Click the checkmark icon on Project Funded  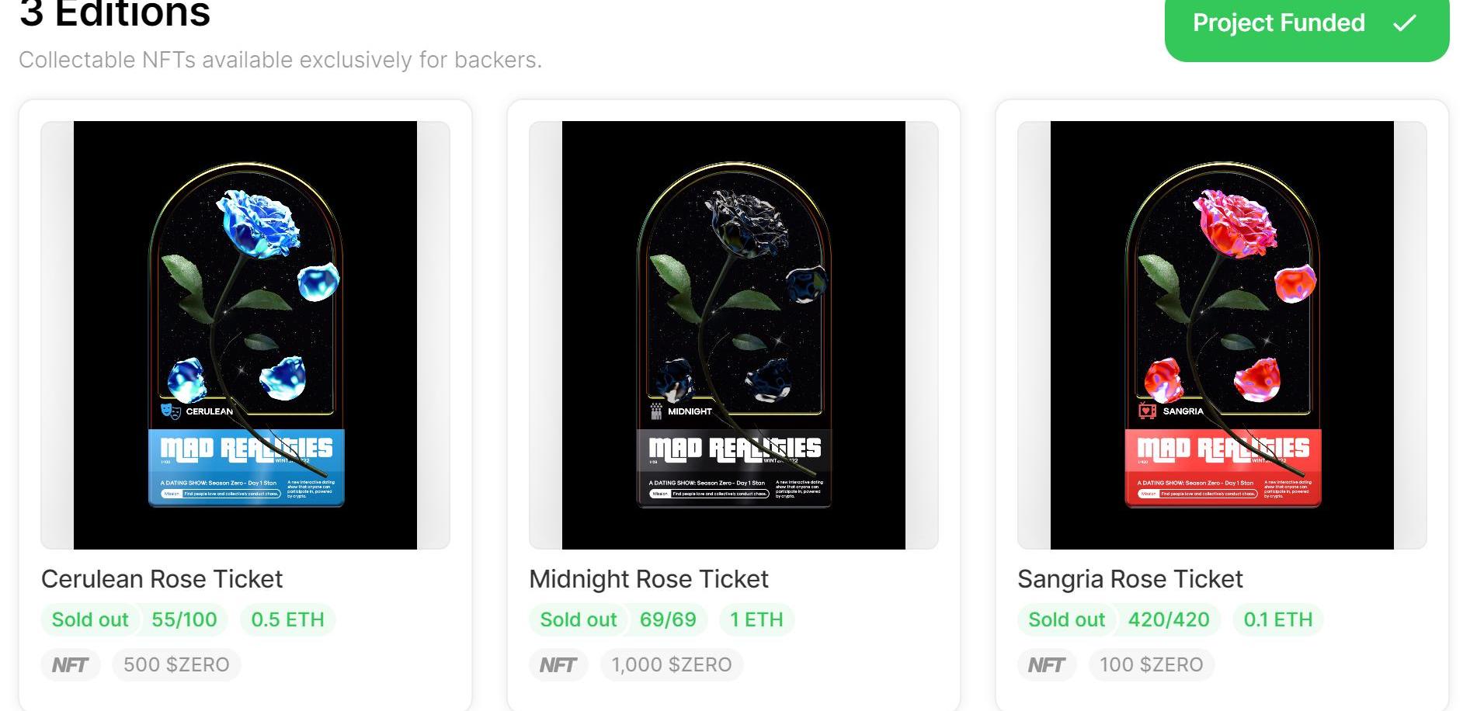coord(1404,23)
